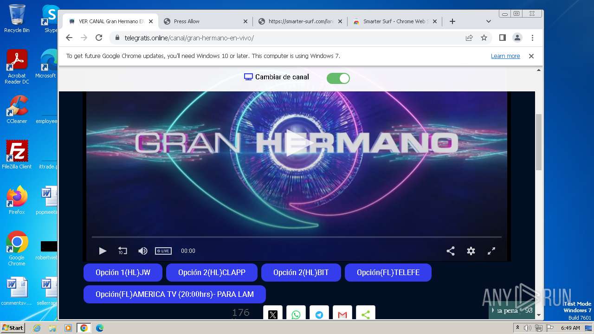The height and width of the screenshot is (334, 594).
Task: Rewind the video 10 seconds
Action: (x=123, y=251)
